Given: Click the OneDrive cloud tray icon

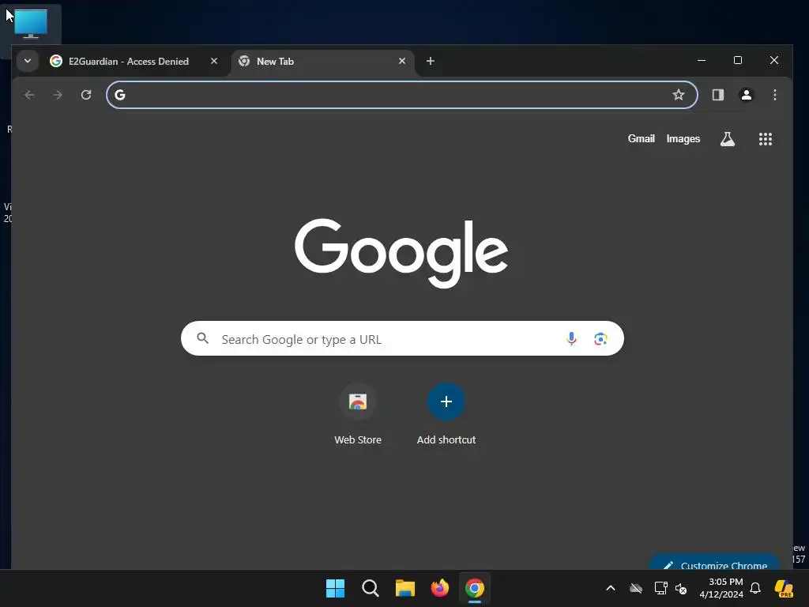Looking at the screenshot, I should tap(636, 588).
